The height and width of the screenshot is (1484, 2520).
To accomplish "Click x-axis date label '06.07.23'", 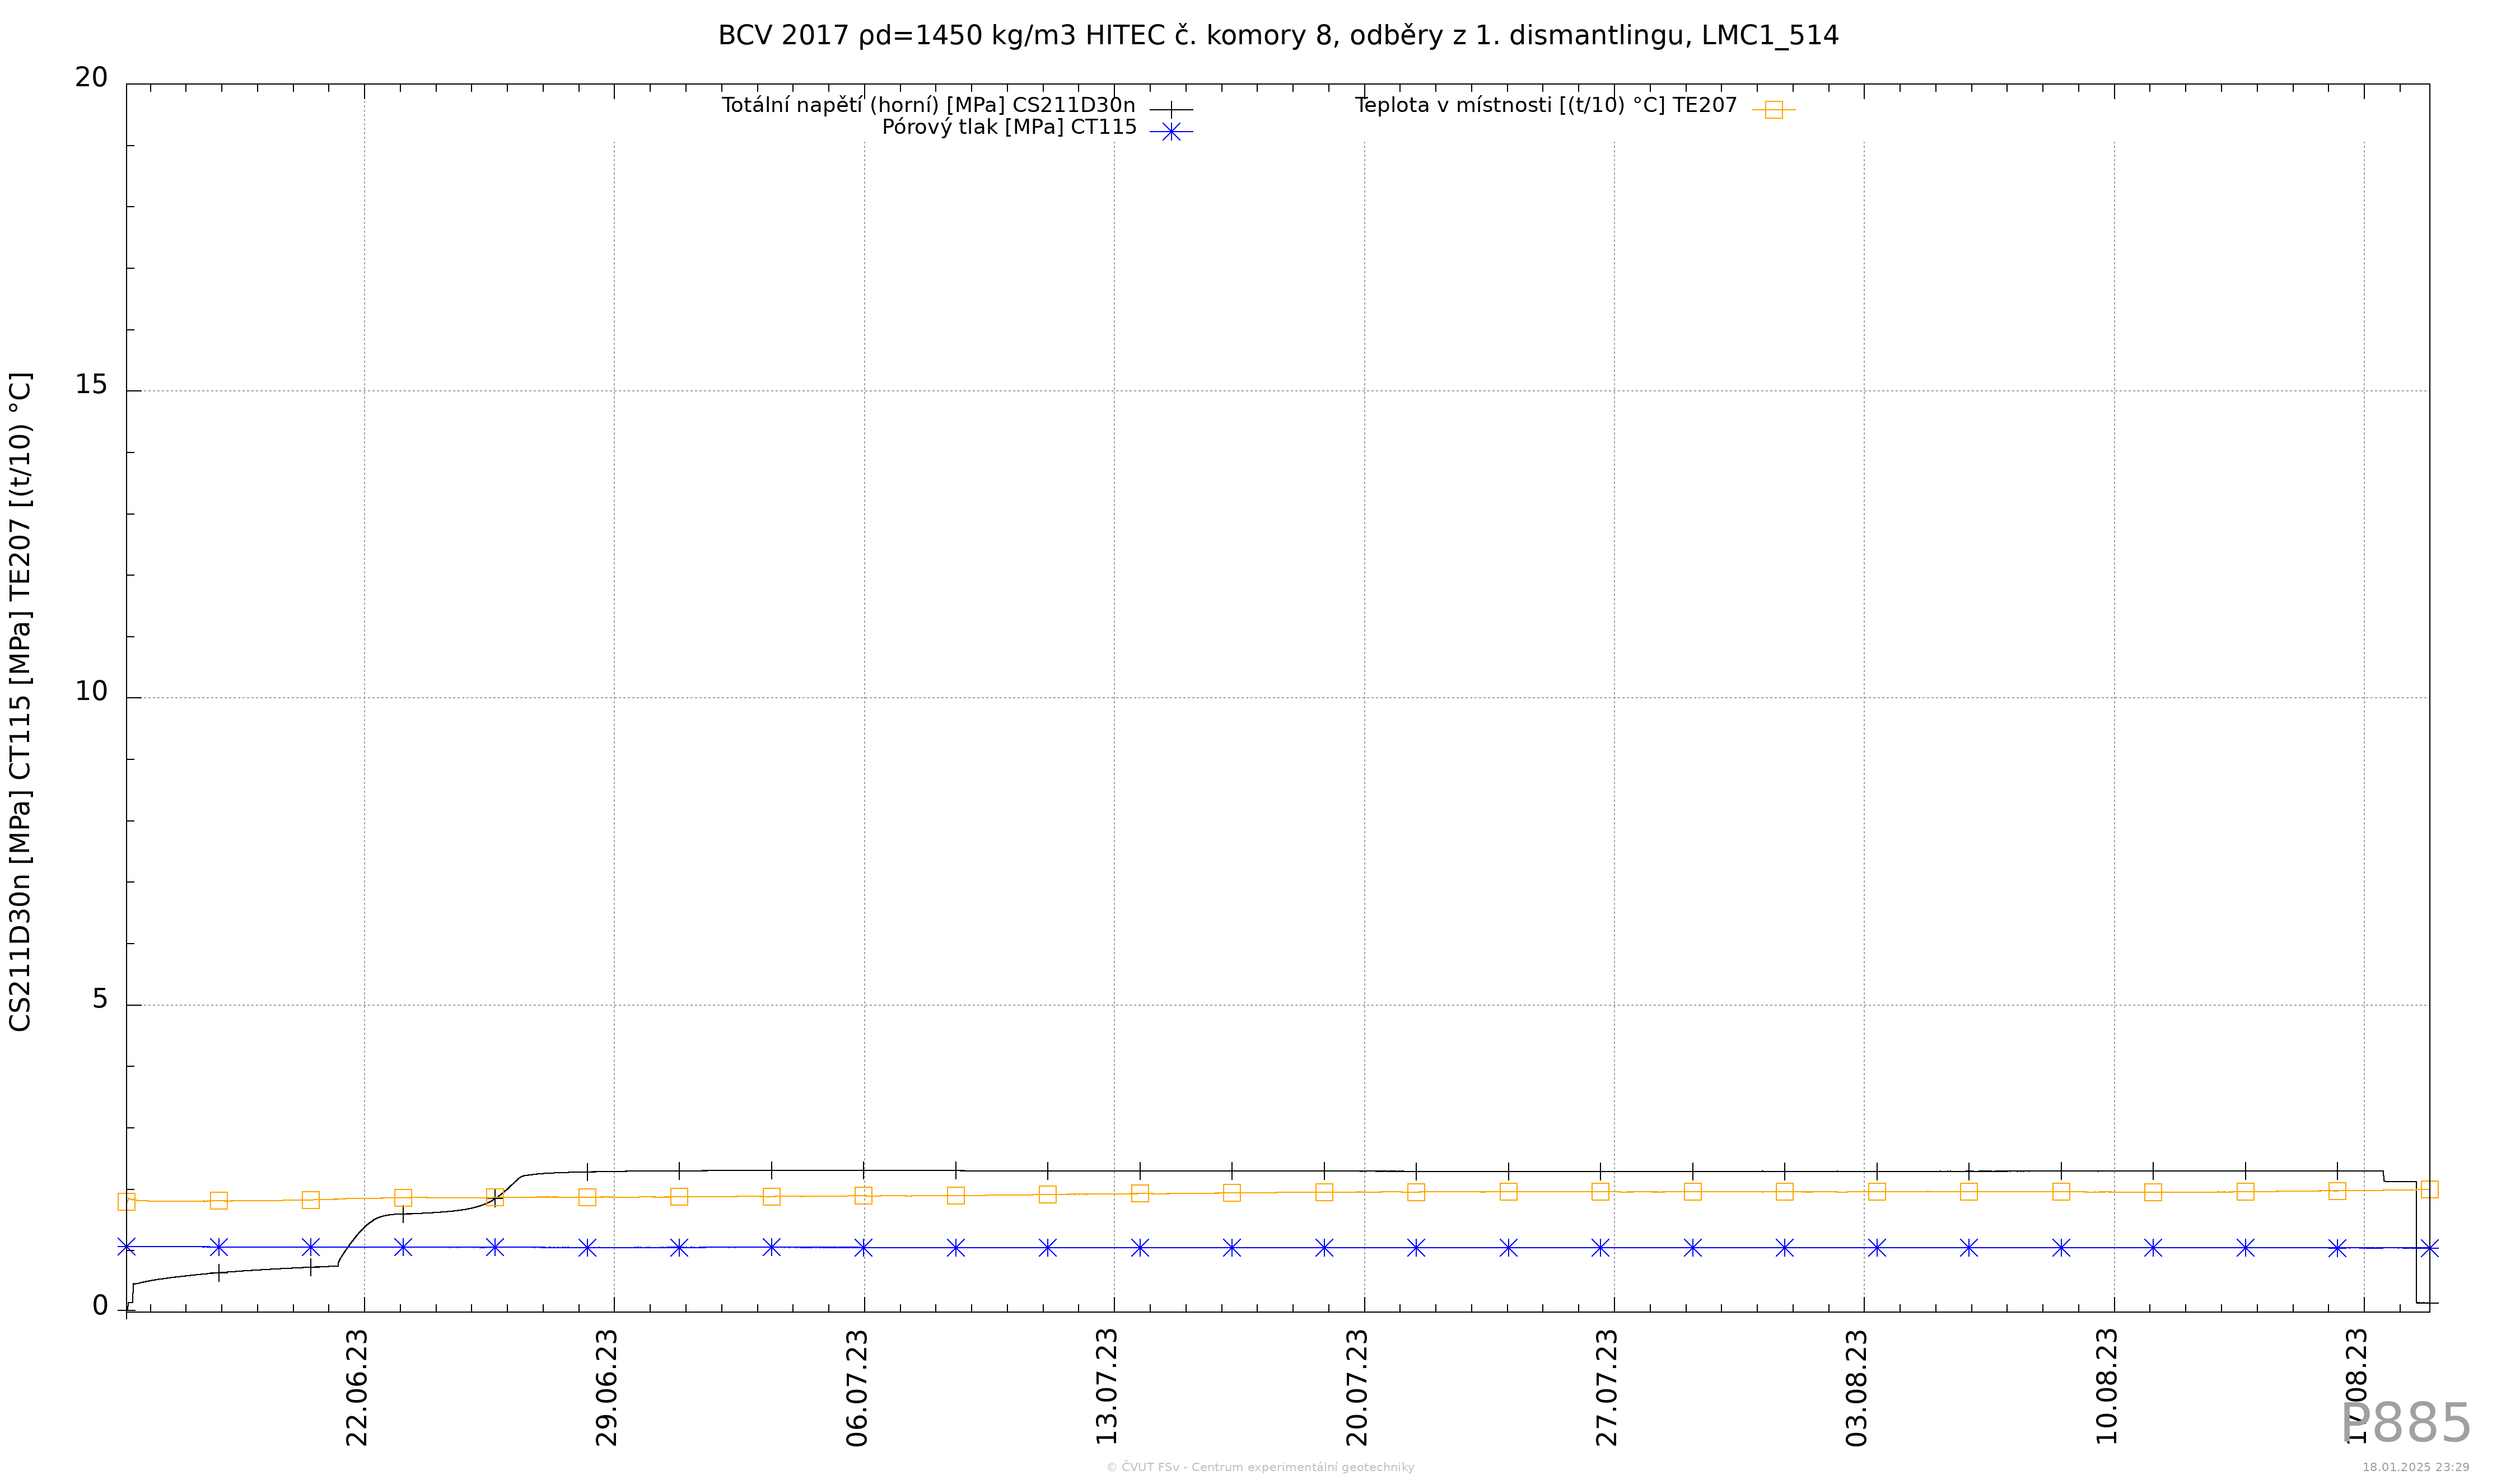I will (857, 1388).
